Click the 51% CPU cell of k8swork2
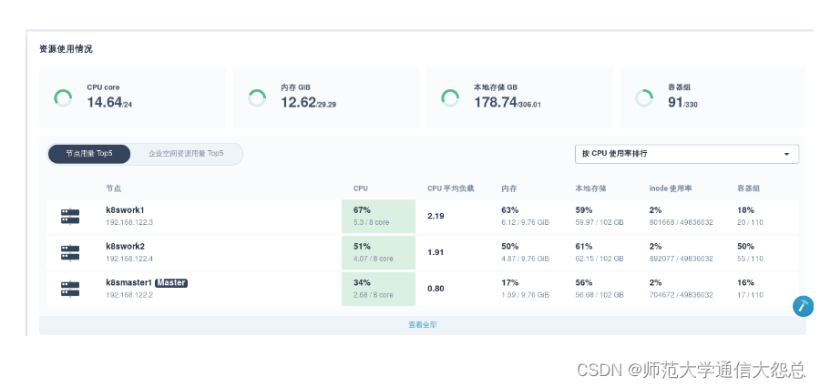The width and height of the screenshot is (820, 387). 379,252
